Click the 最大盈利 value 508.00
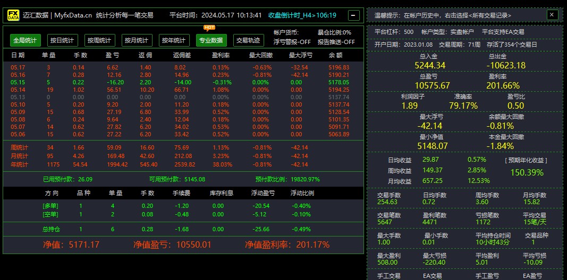This screenshot has height=280, width=567. pos(387,262)
